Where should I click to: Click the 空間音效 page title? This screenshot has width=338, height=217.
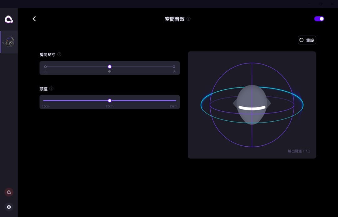tap(175, 19)
